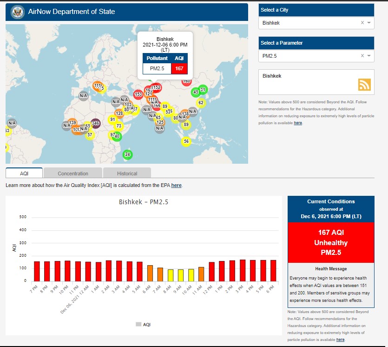388x347 pixels.
Task: Click the purple 346 AQI map marker
Action: pos(95,123)
